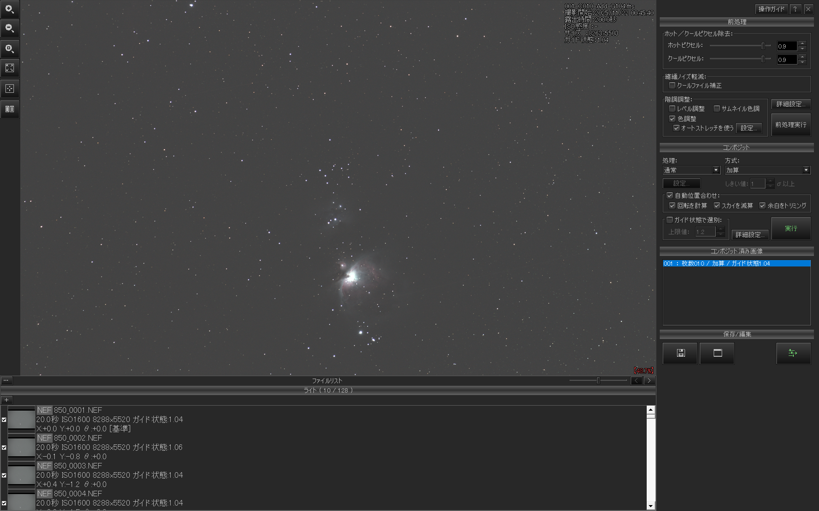Click the クールピクセル slider handle
This screenshot has width=819, height=511.
click(763, 59)
